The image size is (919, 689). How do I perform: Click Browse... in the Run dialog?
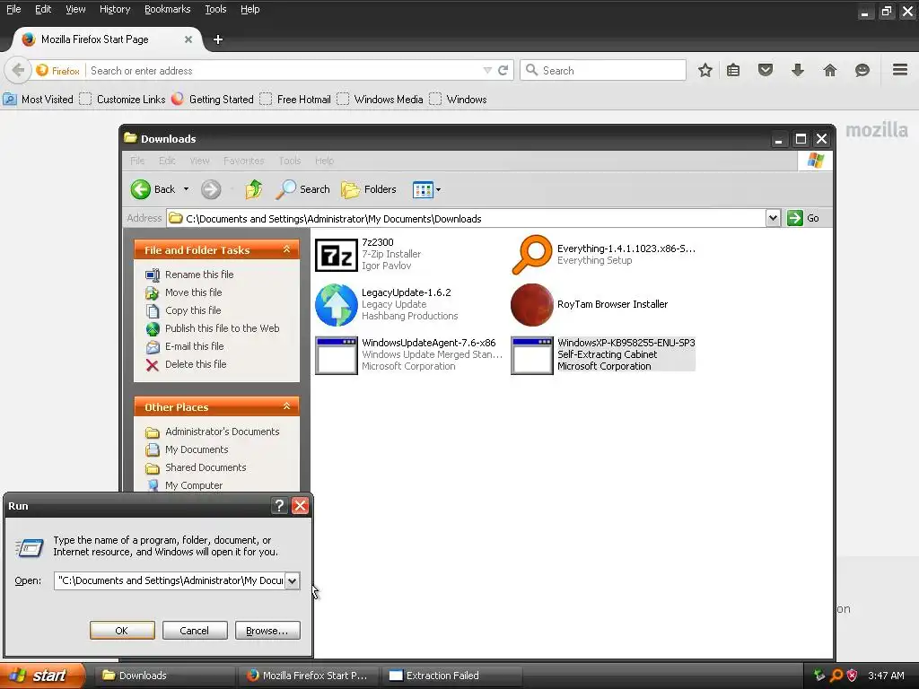tap(267, 631)
